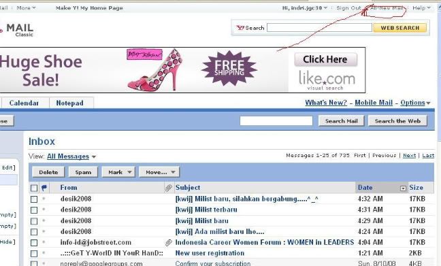Click the Sign Out link
Viewport: 441px width, 266px height.
pyautogui.click(x=348, y=8)
